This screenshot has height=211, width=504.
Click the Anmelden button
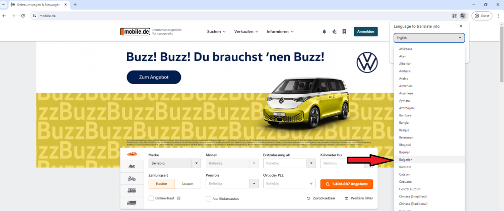pos(366,31)
